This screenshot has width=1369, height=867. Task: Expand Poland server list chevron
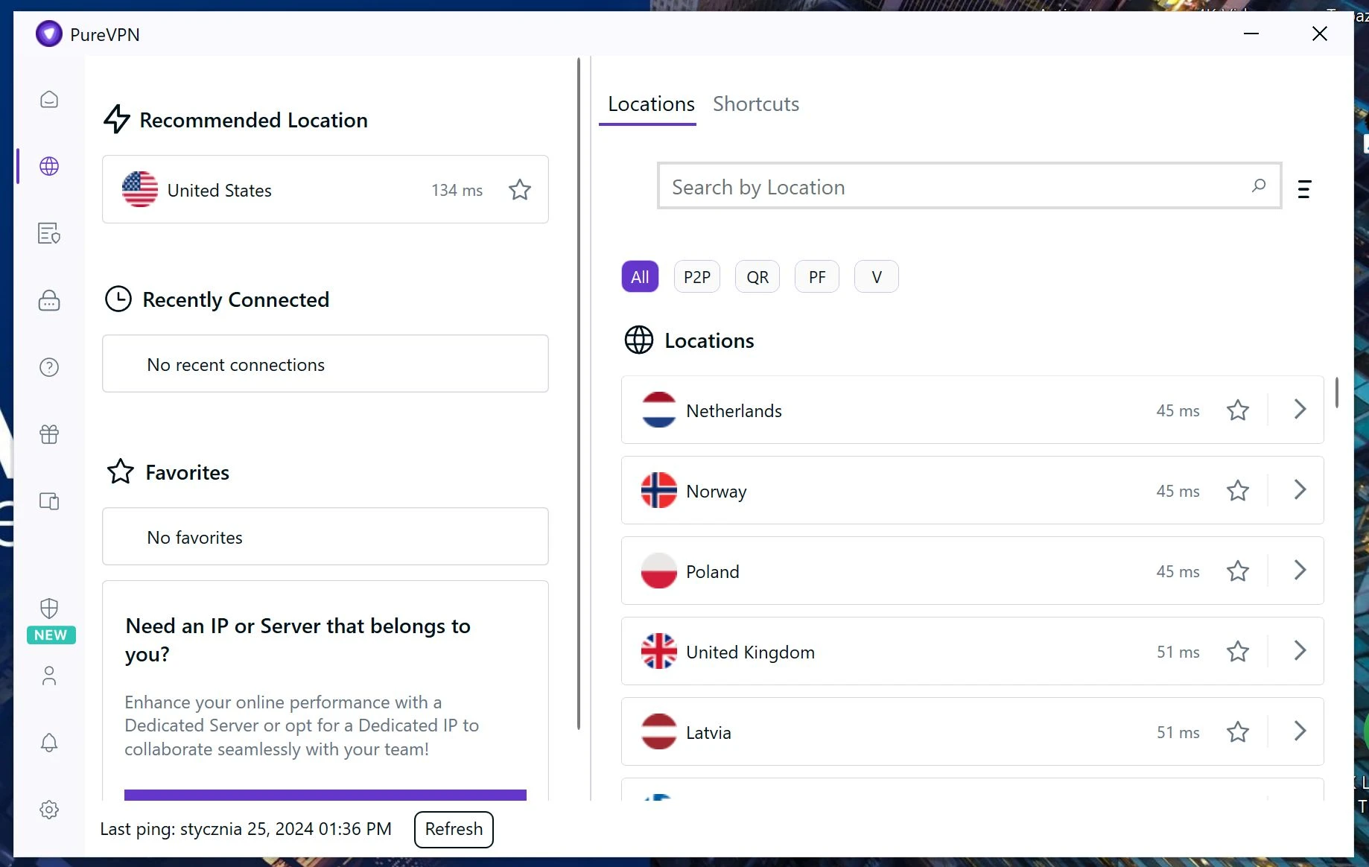[1300, 570]
